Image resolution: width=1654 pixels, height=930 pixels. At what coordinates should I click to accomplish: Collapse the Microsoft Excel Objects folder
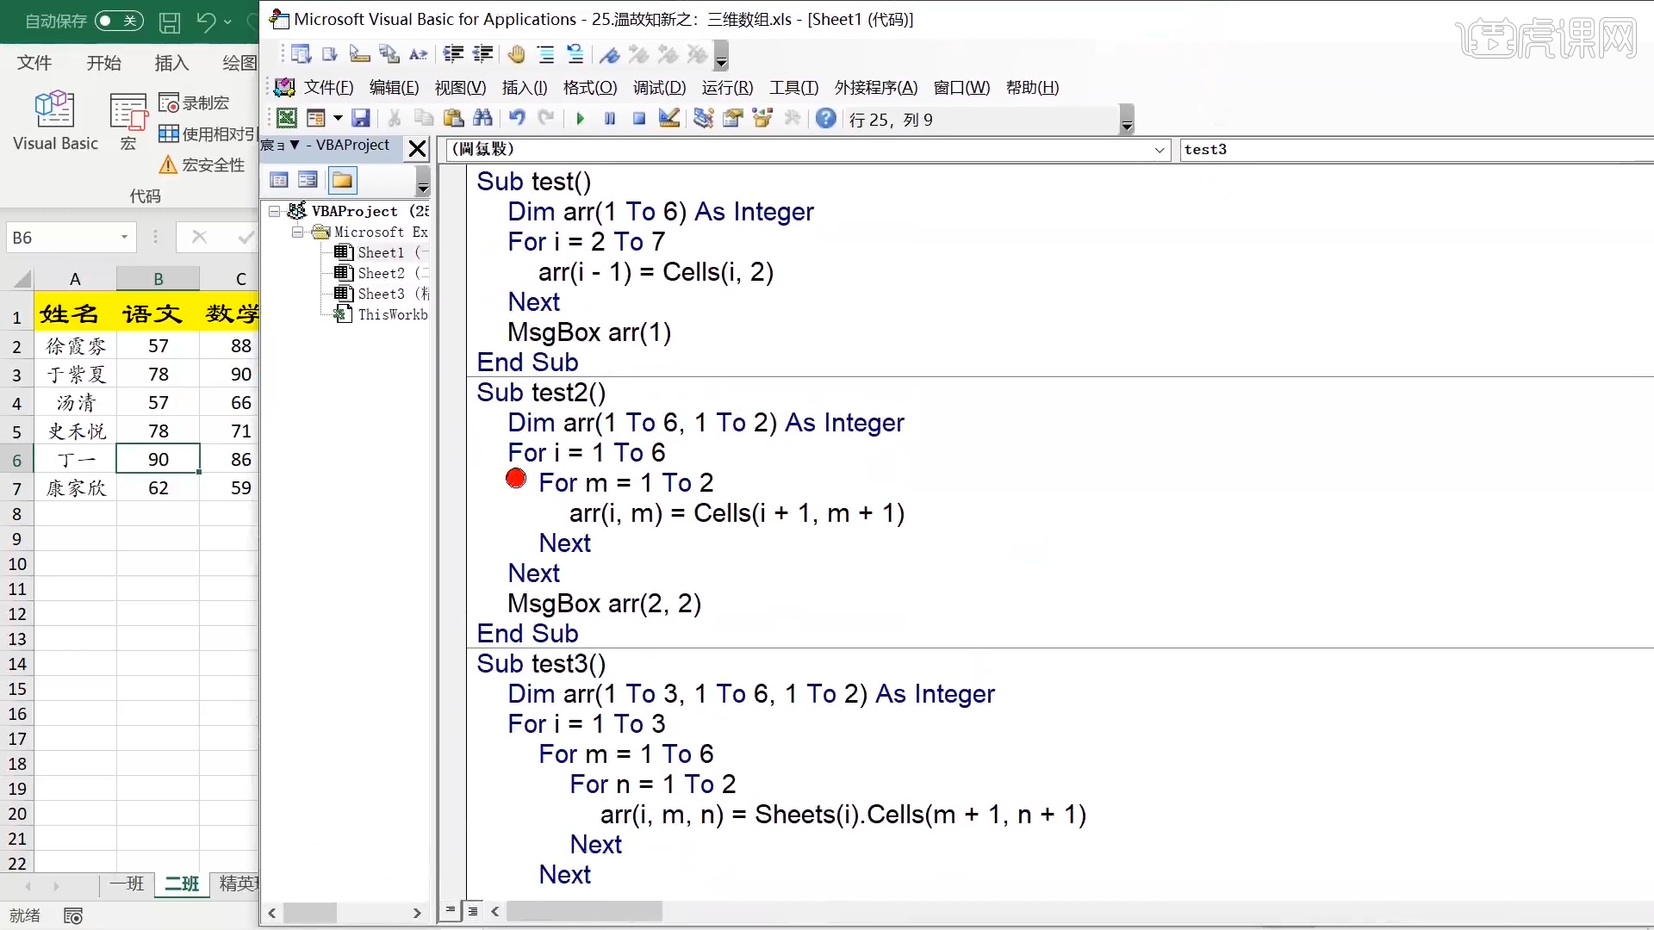296,232
